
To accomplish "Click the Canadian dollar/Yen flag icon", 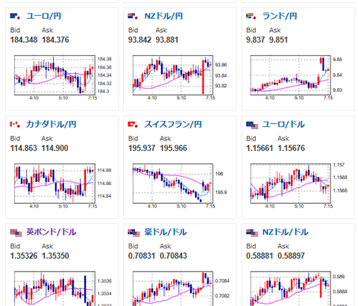I will point(15,125).
